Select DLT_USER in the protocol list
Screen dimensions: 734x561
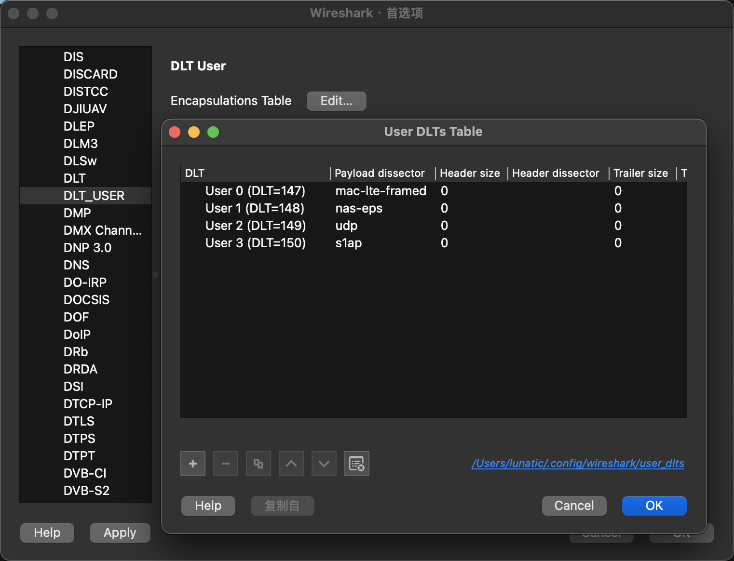(86, 196)
